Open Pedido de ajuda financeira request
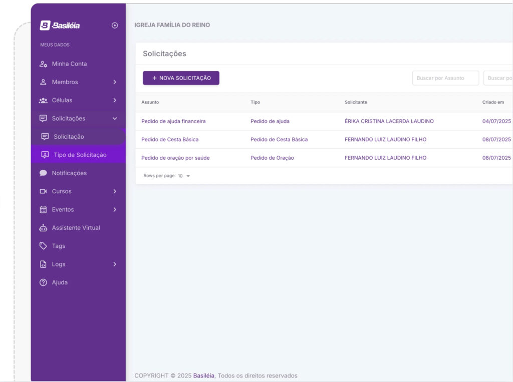Viewport: 513px width, 382px height. (x=173, y=121)
